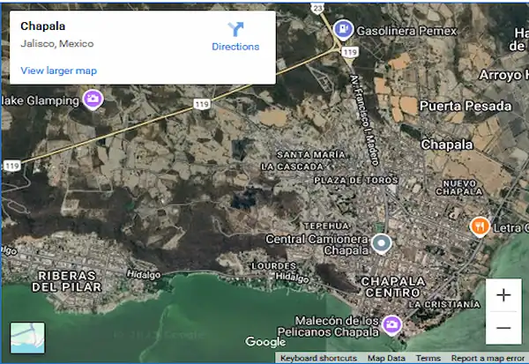Switch map layer via bottom-left thumbnail

[27, 338]
